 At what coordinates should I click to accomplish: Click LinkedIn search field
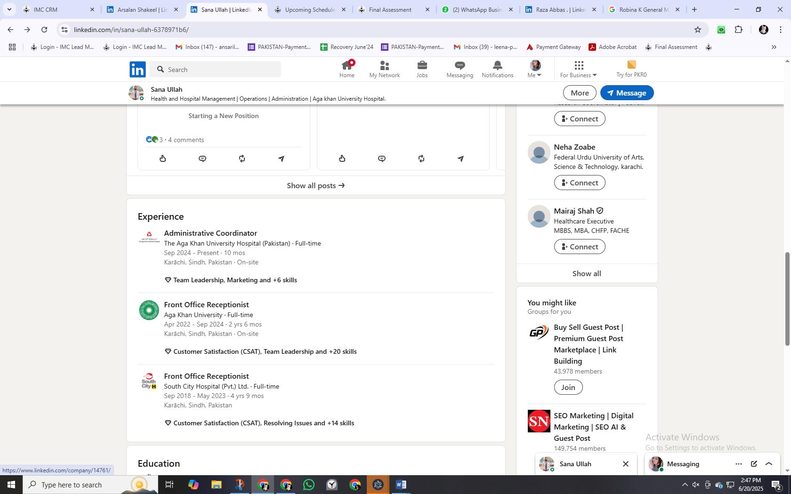216,69
